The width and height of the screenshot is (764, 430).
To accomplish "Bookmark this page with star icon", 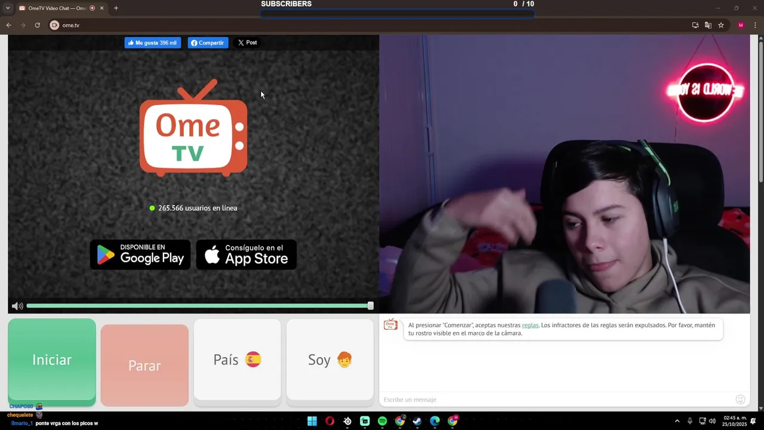I will (x=721, y=25).
